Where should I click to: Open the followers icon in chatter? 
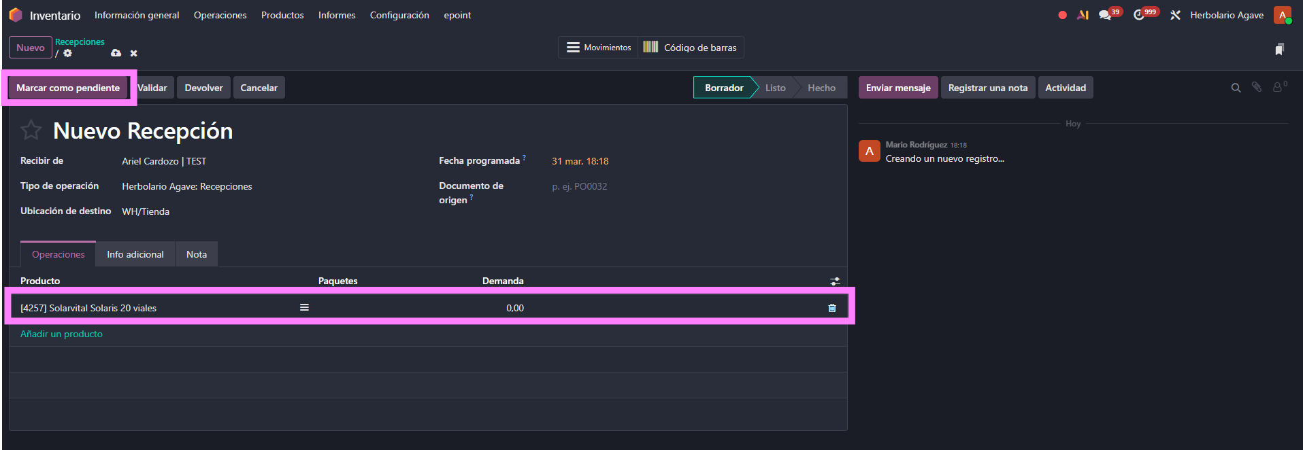click(1279, 87)
